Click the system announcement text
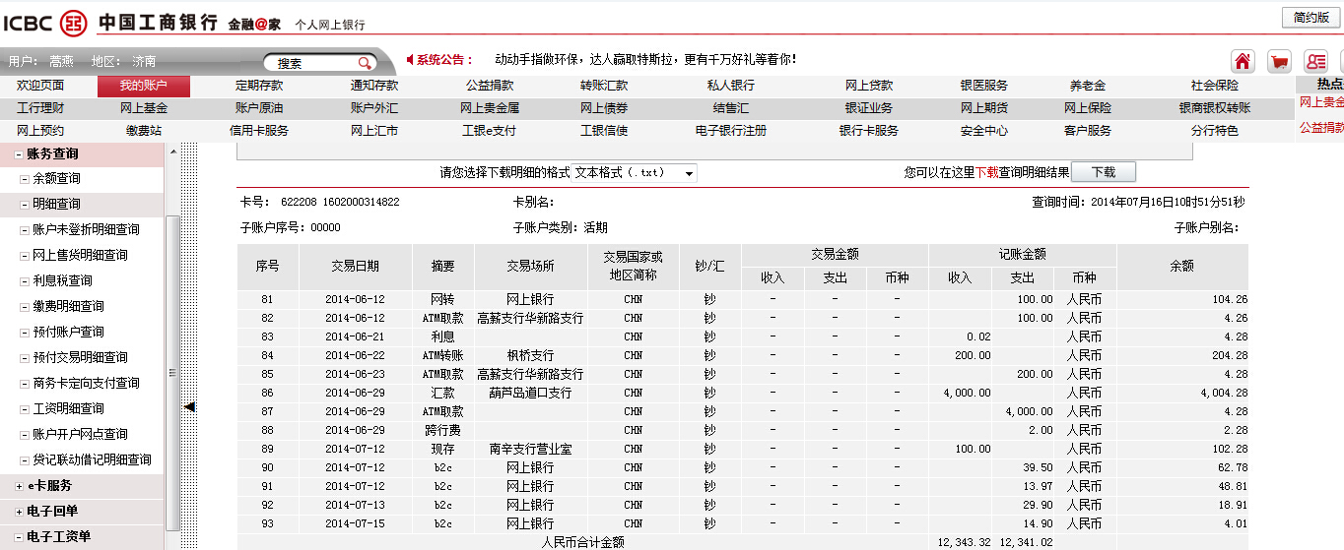Viewport: 1344px width, 550px height. 645,60
